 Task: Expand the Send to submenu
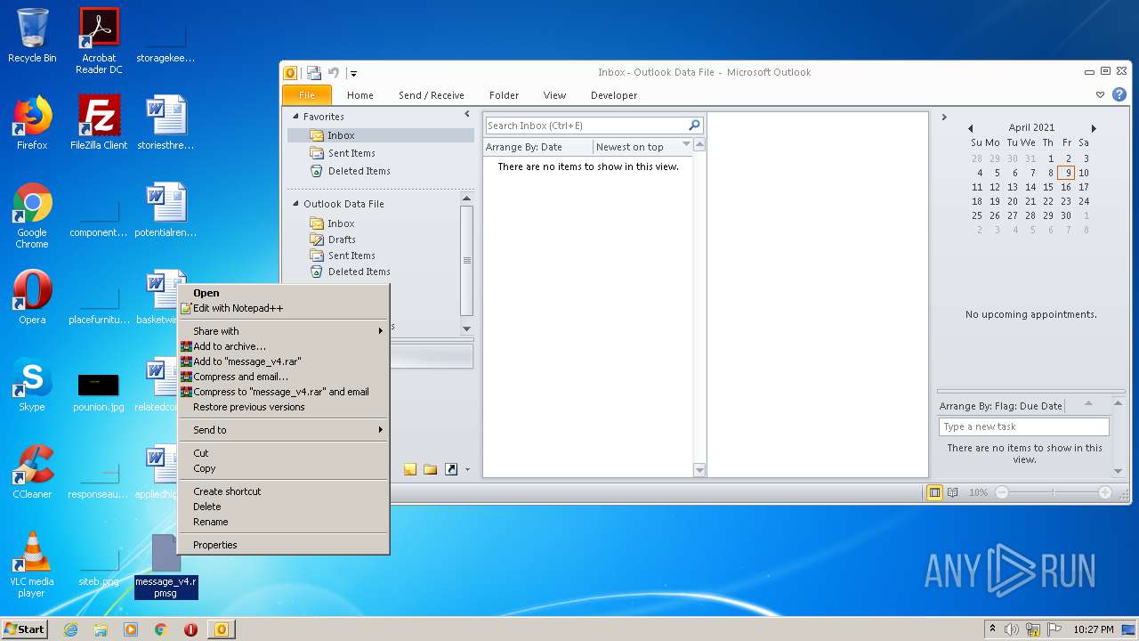(x=284, y=430)
